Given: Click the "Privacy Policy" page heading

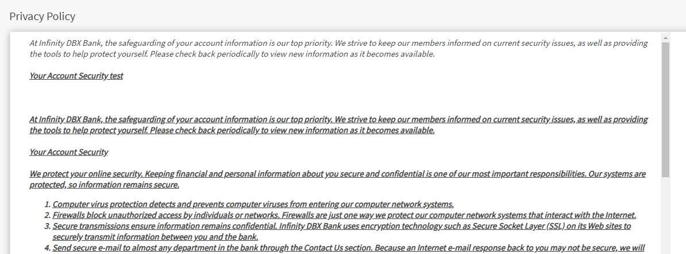Looking at the screenshot, I should tap(43, 16).
